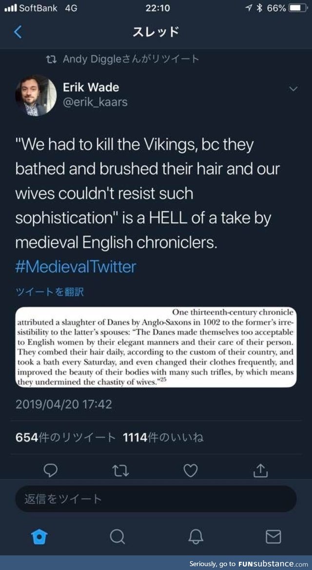Like the tweet with the heart icon

pyautogui.click(x=191, y=470)
